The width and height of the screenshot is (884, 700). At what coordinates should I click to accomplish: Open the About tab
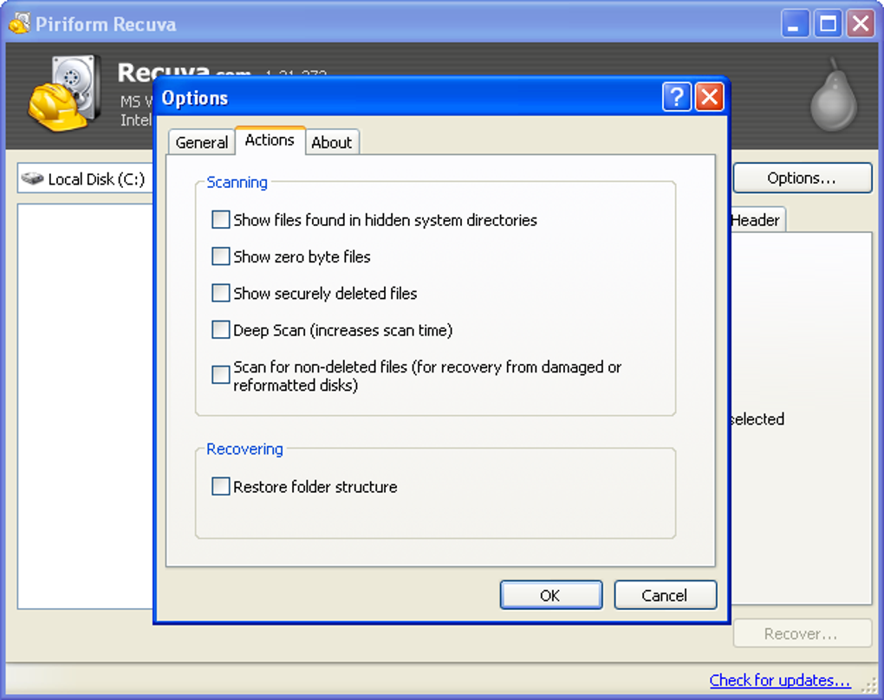[332, 141]
